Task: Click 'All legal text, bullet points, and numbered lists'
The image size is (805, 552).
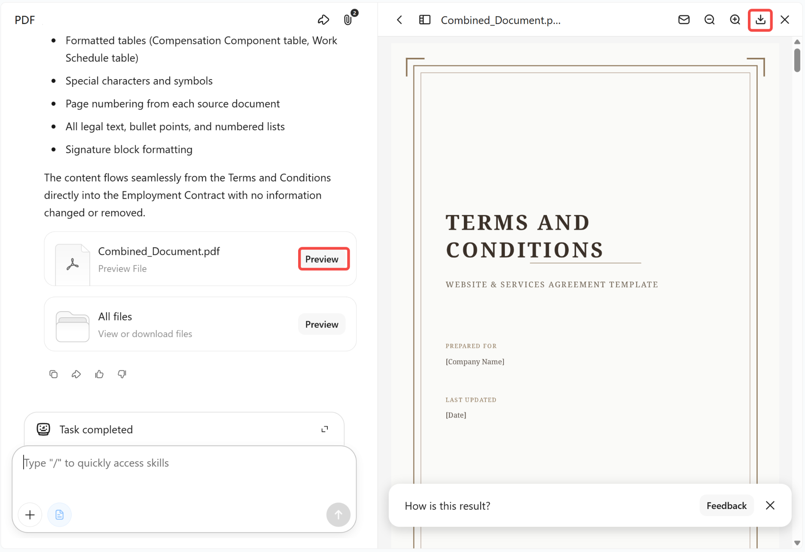Action: (175, 127)
